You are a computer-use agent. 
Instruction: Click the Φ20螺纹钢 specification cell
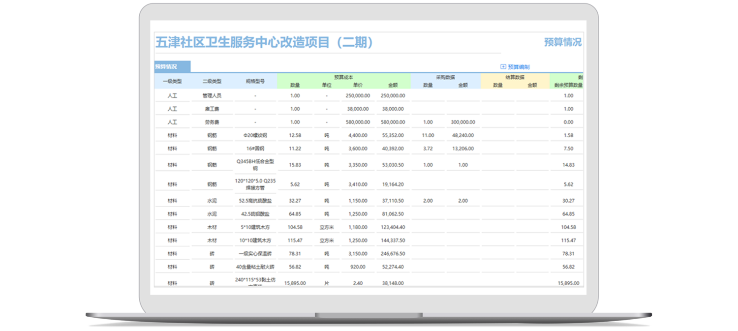(x=255, y=135)
